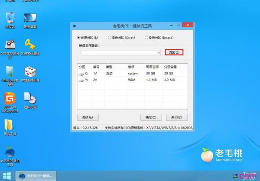The height and width of the screenshot is (181, 260).
Task: Click the OK (Y) confirm button
Action: tap(151, 117)
